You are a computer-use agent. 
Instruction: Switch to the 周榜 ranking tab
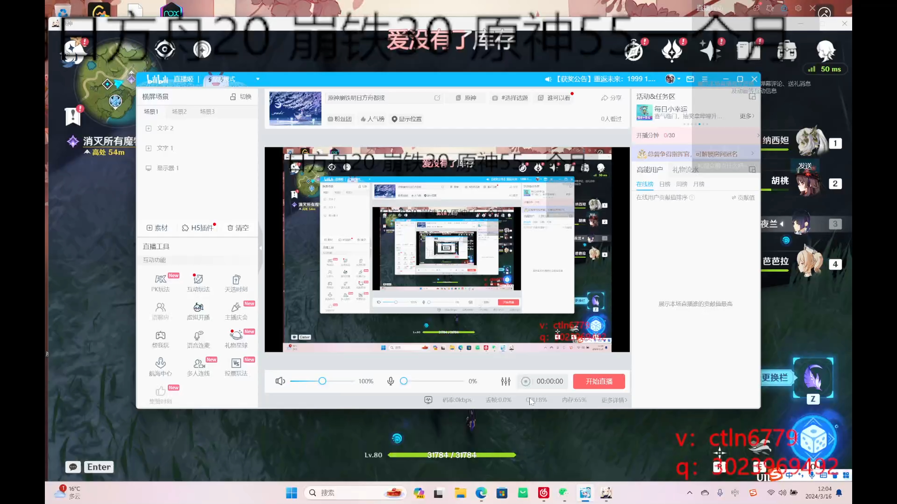coord(682,184)
